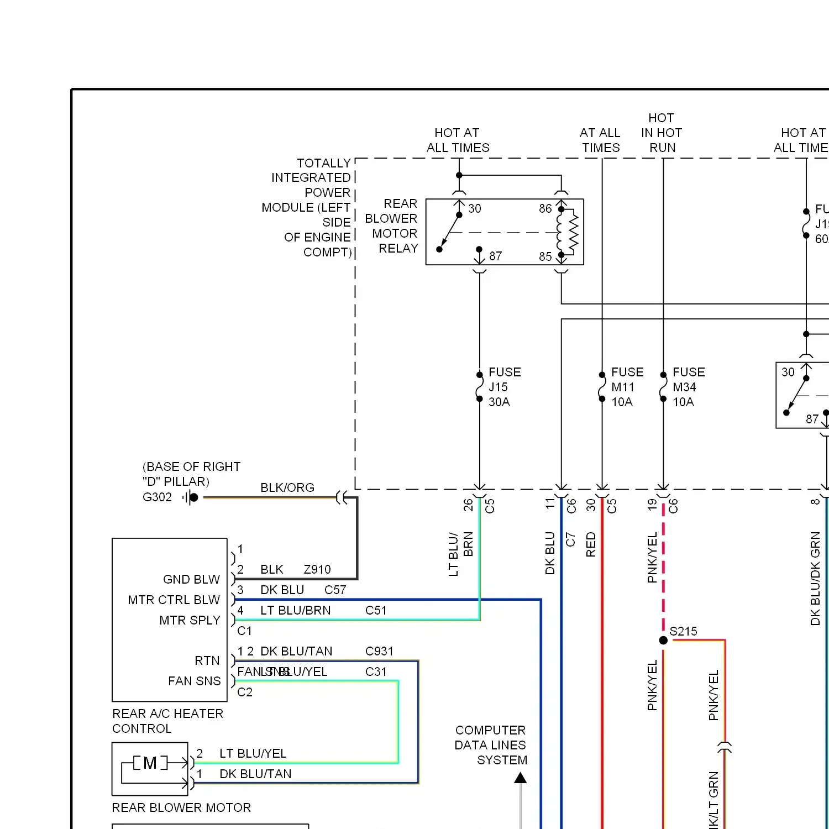Click the black arrow under COMPUTER DATA LINES SYSTEM
This screenshot has height=829, width=829.
pyautogui.click(x=520, y=778)
